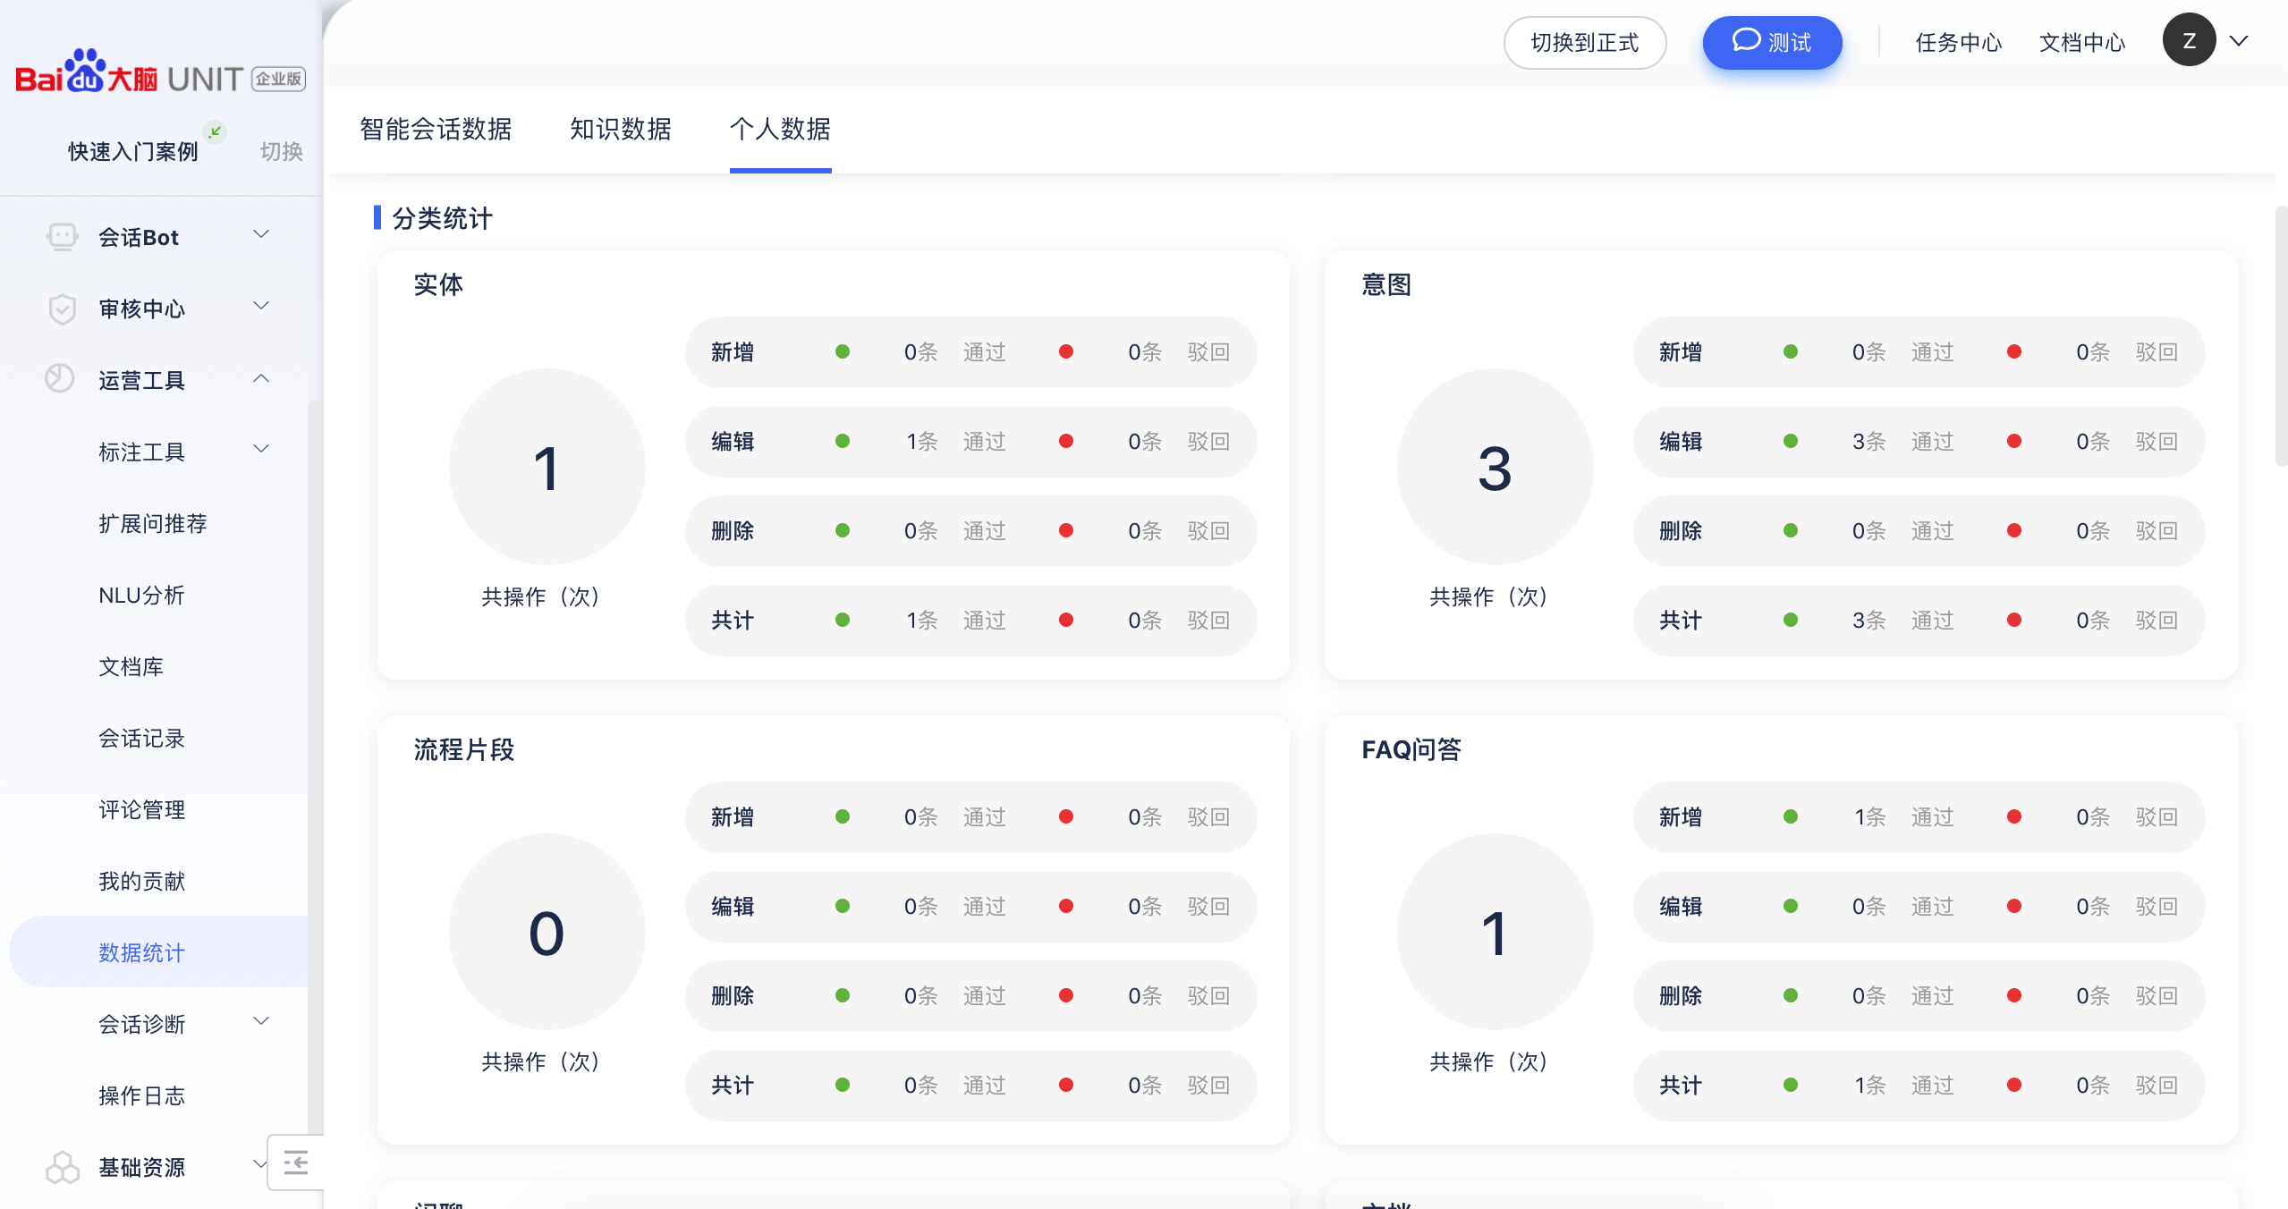Click the 流程片段 card title
Image resolution: width=2288 pixels, height=1209 pixels.
point(464,749)
